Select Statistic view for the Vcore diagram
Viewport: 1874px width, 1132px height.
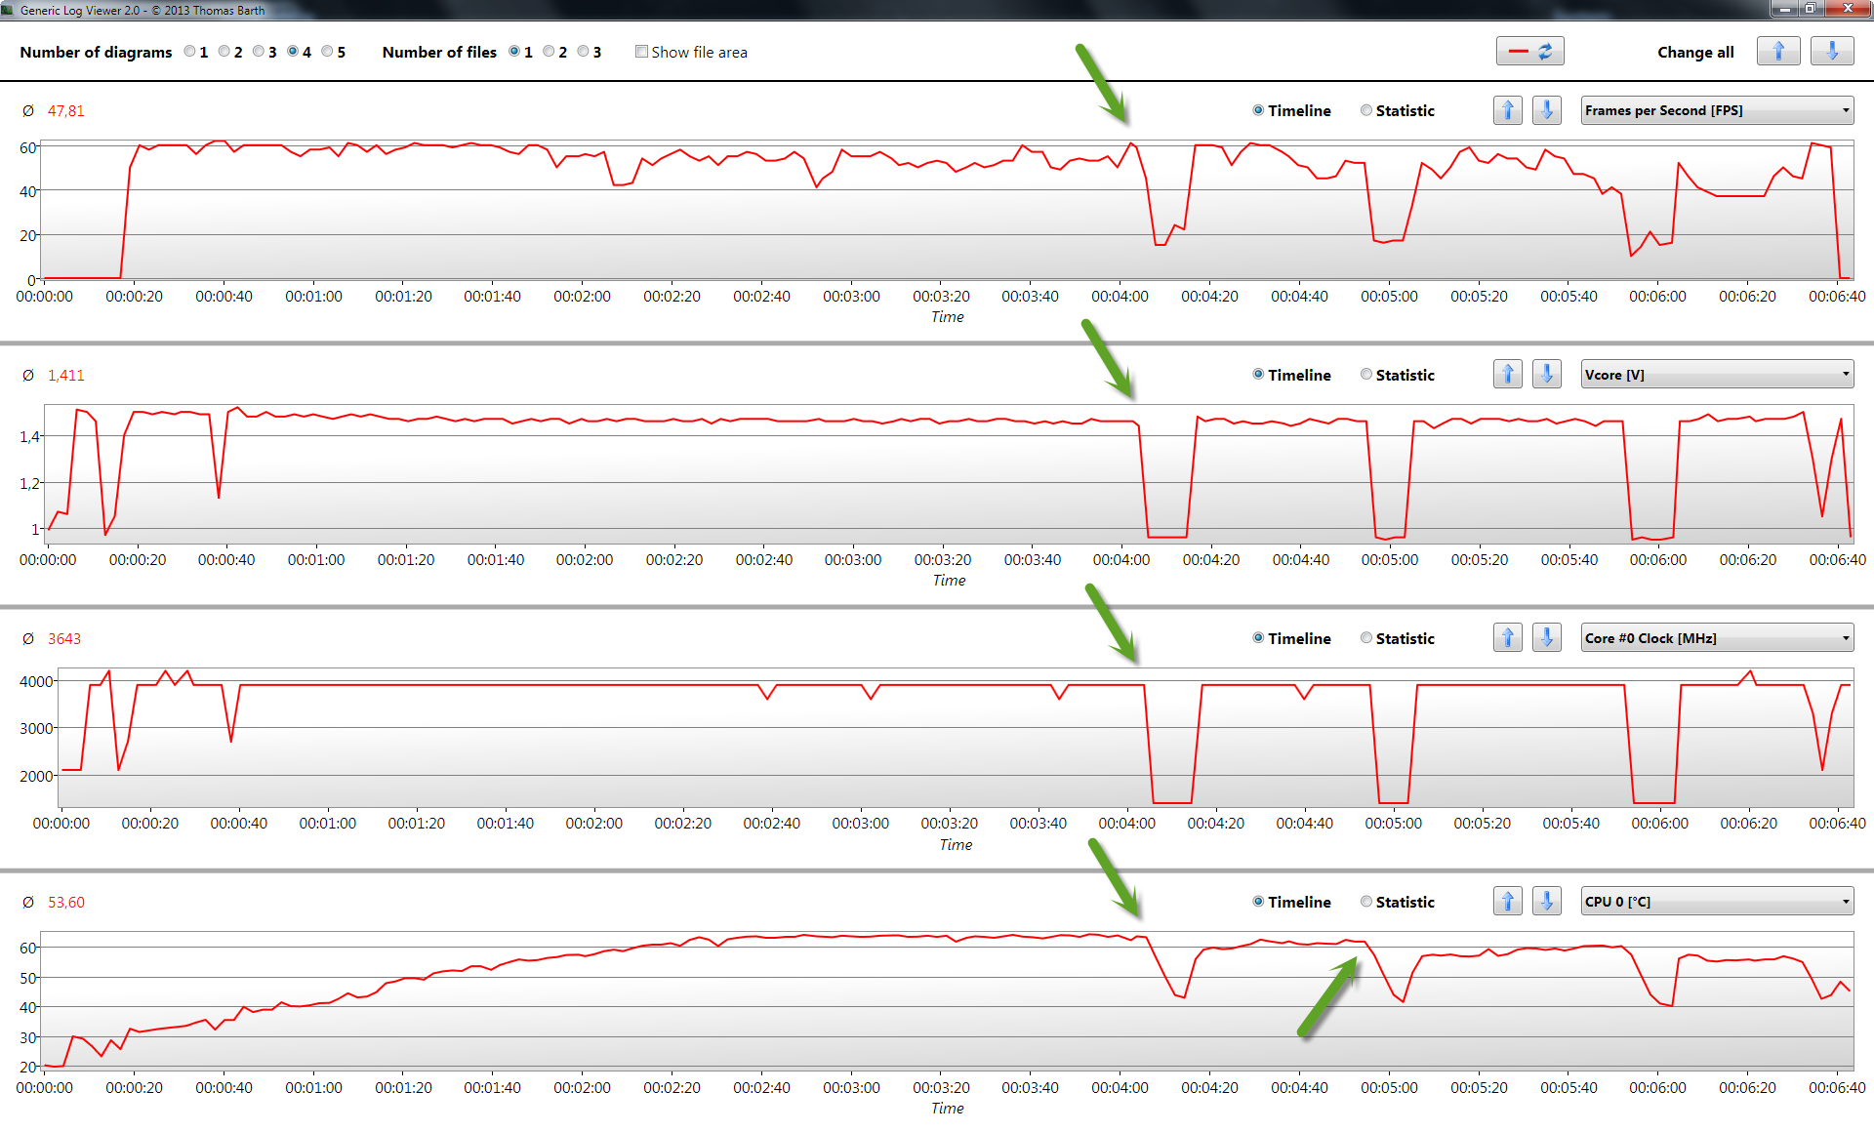pos(1366,375)
